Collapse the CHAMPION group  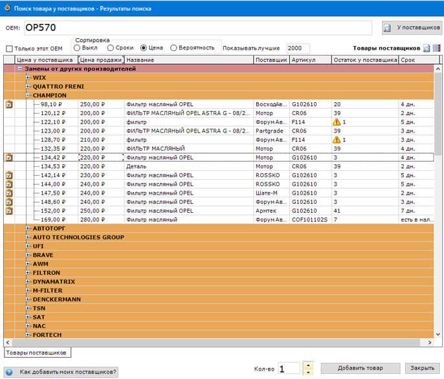click(28, 95)
